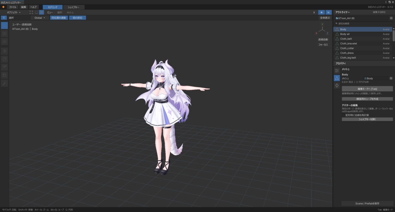Open object picker next to lilToon_Airi (6)

[391, 18]
